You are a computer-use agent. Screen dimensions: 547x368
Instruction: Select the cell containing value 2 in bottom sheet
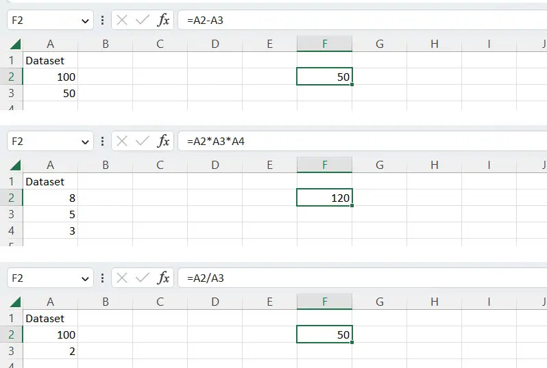point(50,351)
